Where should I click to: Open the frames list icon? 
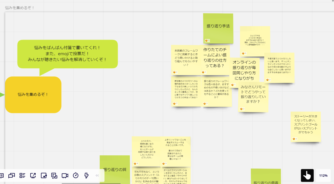pyautogui.click(x=22, y=175)
